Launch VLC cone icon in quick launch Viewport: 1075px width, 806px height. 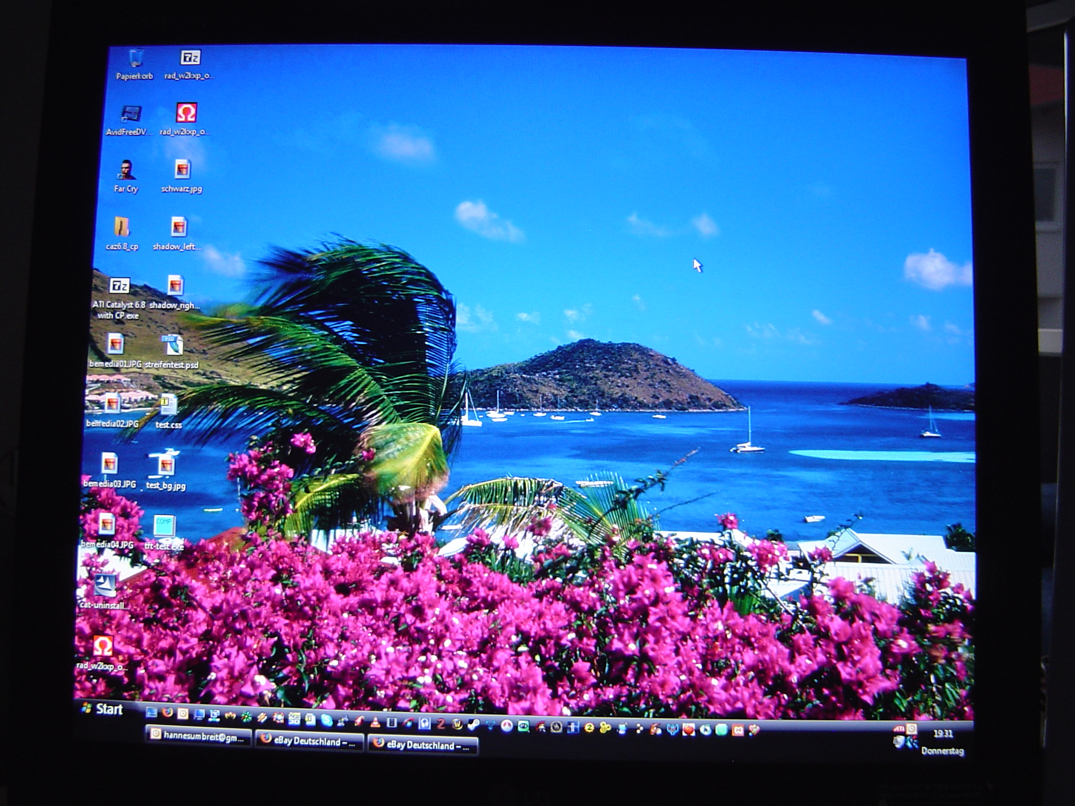point(375,722)
